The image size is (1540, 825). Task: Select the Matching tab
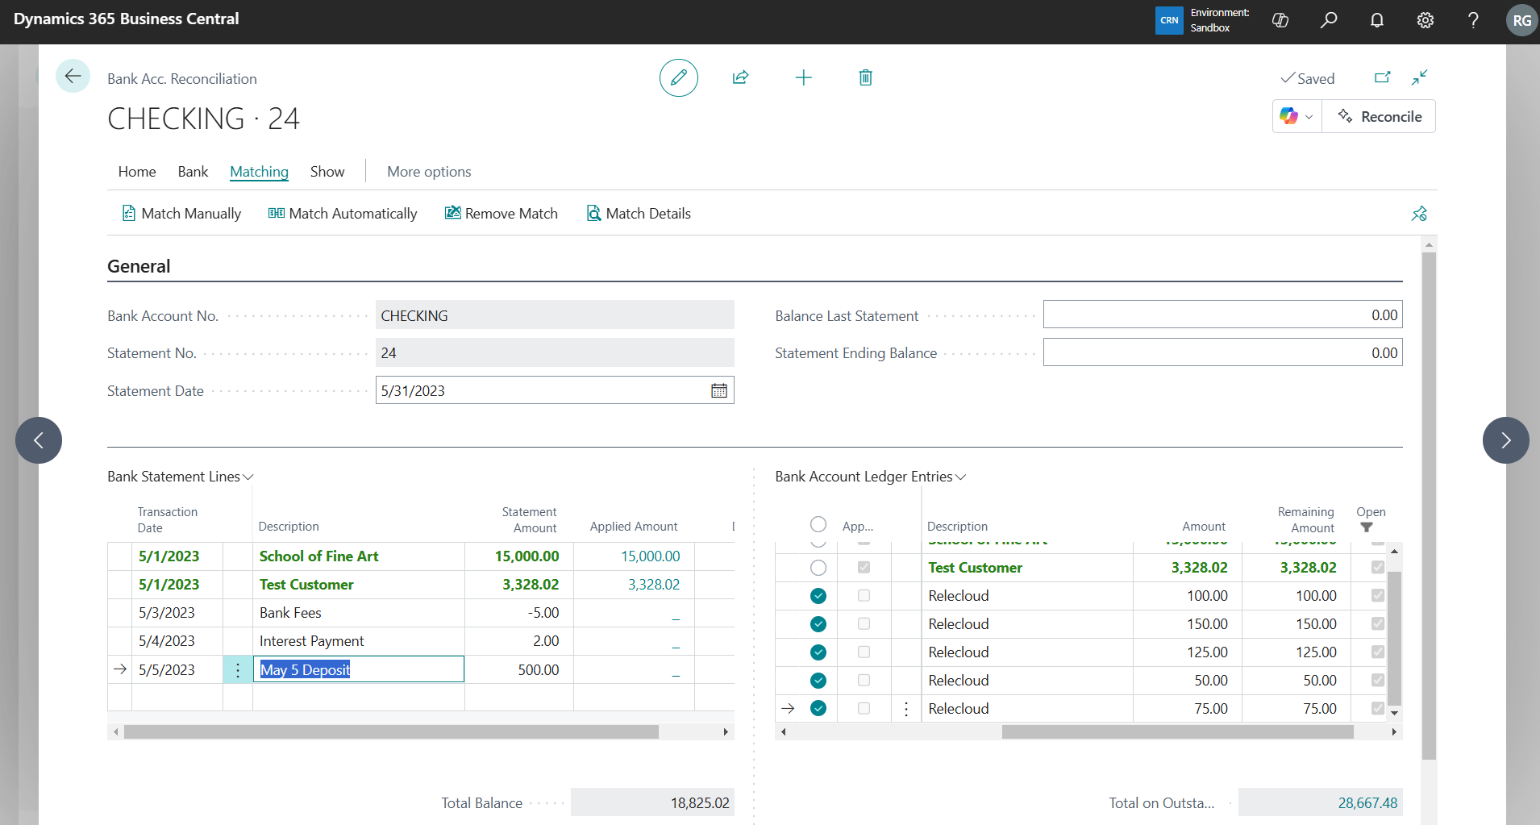pos(259,172)
